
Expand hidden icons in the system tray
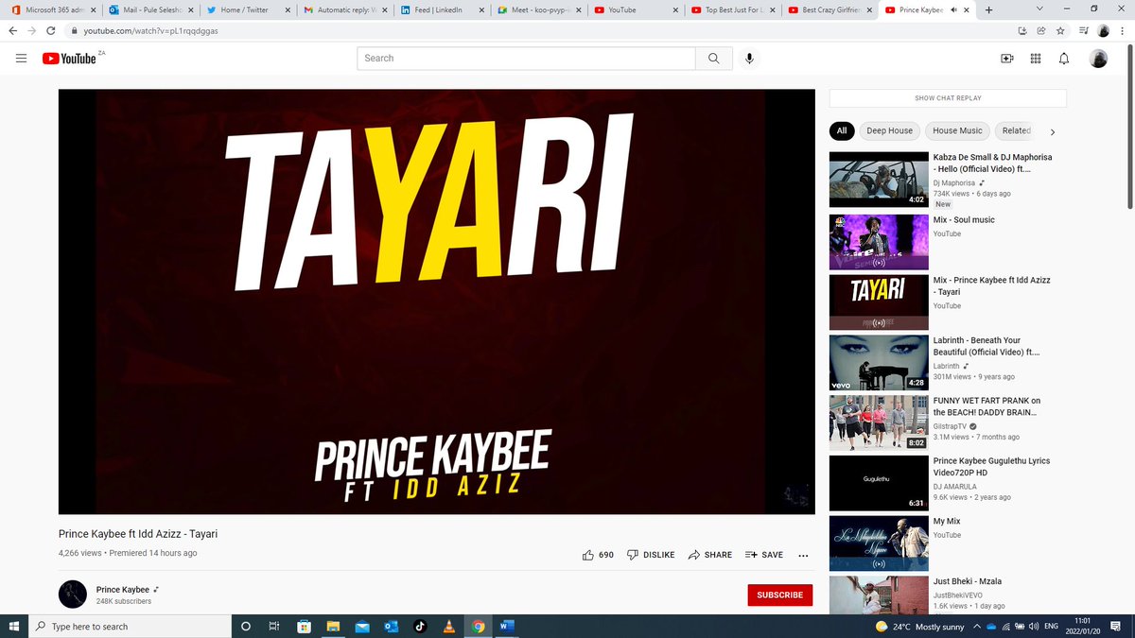click(977, 626)
